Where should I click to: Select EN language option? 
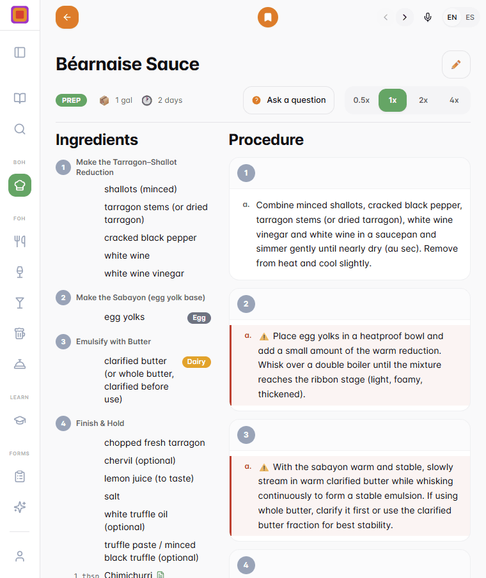[451, 17]
